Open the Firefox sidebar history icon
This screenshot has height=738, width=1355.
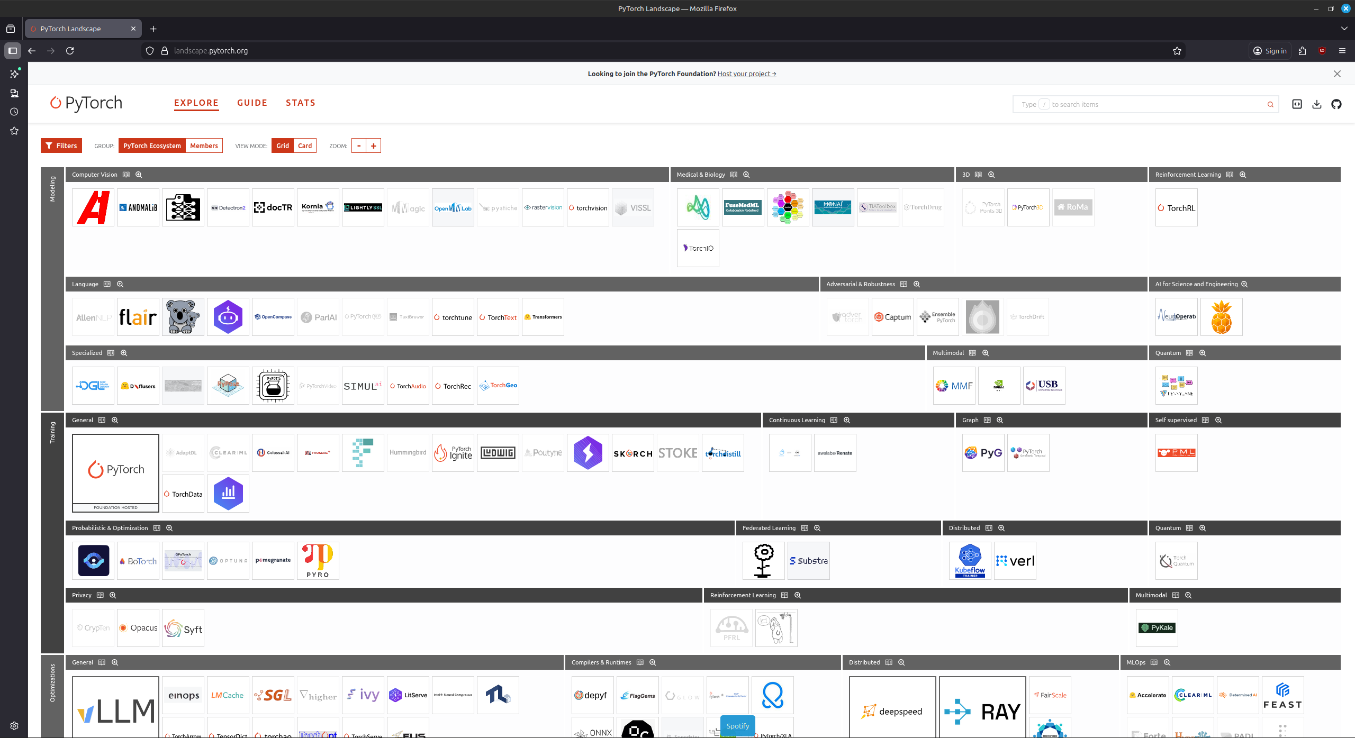pyautogui.click(x=14, y=112)
